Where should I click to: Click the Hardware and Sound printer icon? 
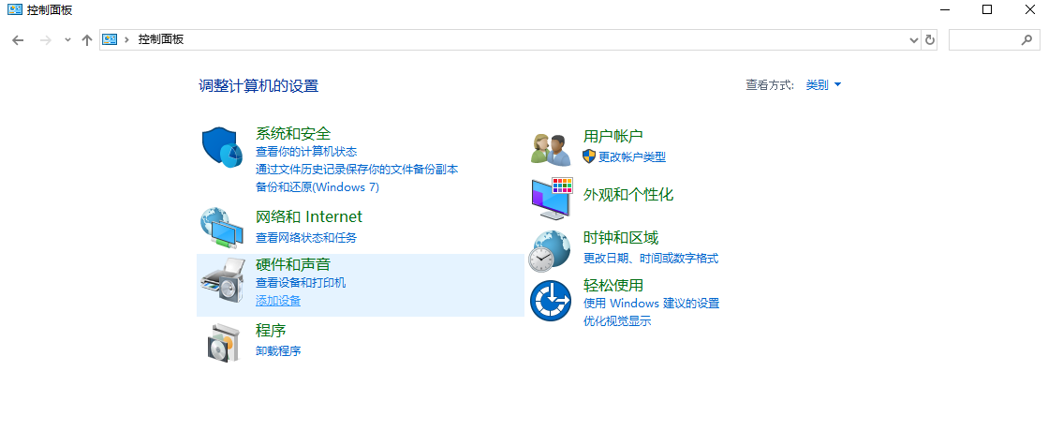(222, 279)
